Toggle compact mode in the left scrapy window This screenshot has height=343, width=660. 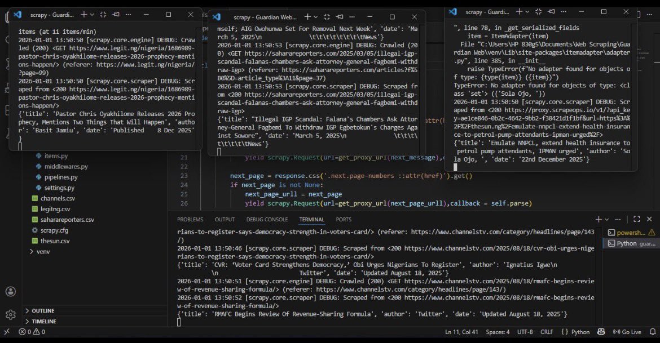tap(103, 14)
